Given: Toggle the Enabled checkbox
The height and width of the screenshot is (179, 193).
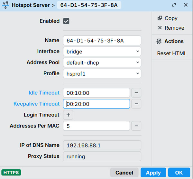Looking at the screenshot, I should point(66,21).
